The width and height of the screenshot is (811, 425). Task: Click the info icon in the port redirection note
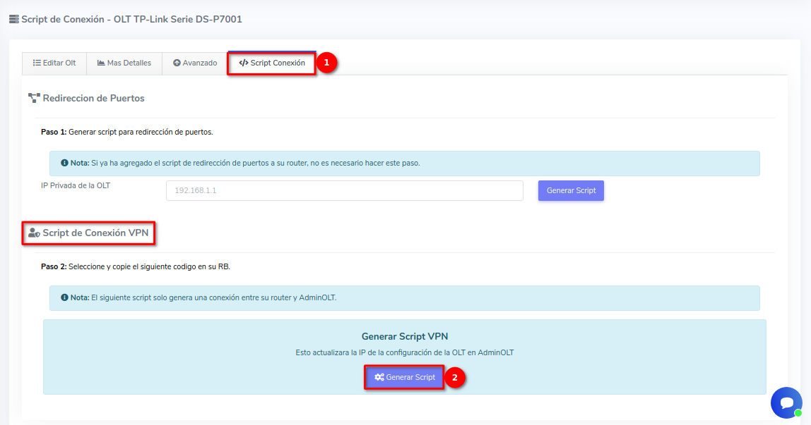pyautogui.click(x=64, y=163)
